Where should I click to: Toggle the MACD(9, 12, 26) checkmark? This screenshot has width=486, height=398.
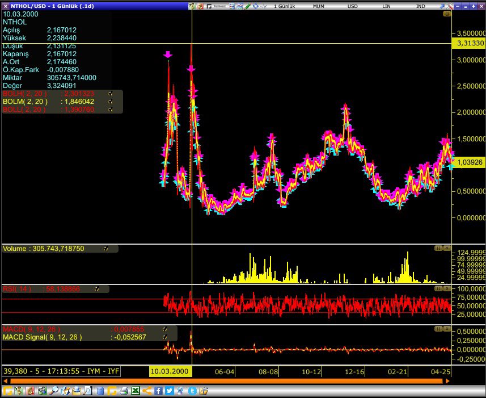coord(165,329)
